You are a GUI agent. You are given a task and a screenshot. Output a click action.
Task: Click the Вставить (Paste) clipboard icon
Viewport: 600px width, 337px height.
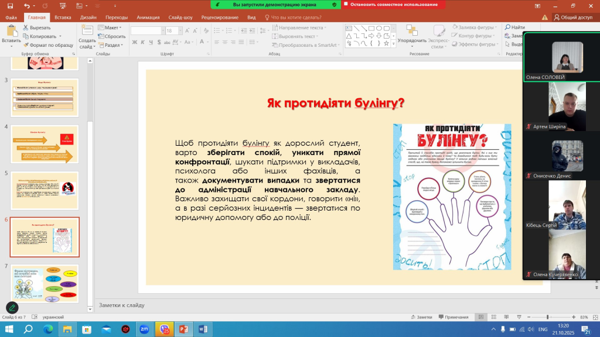(x=12, y=30)
